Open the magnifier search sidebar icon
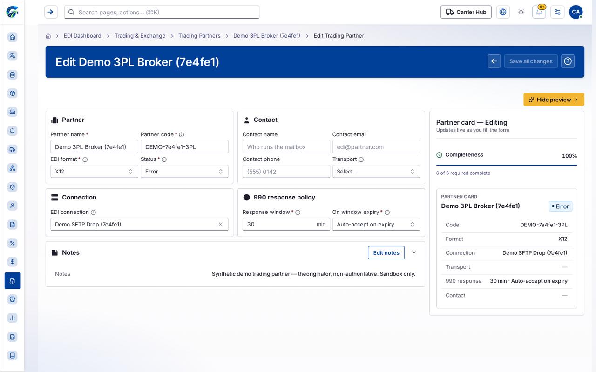 click(x=13, y=131)
